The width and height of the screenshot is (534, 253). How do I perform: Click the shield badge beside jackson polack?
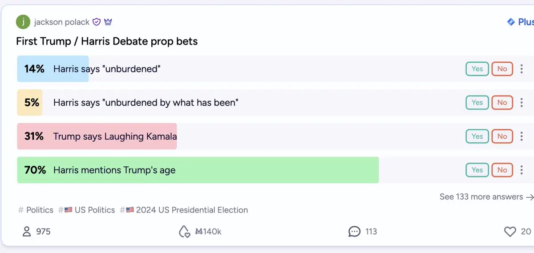click(97, 22)
